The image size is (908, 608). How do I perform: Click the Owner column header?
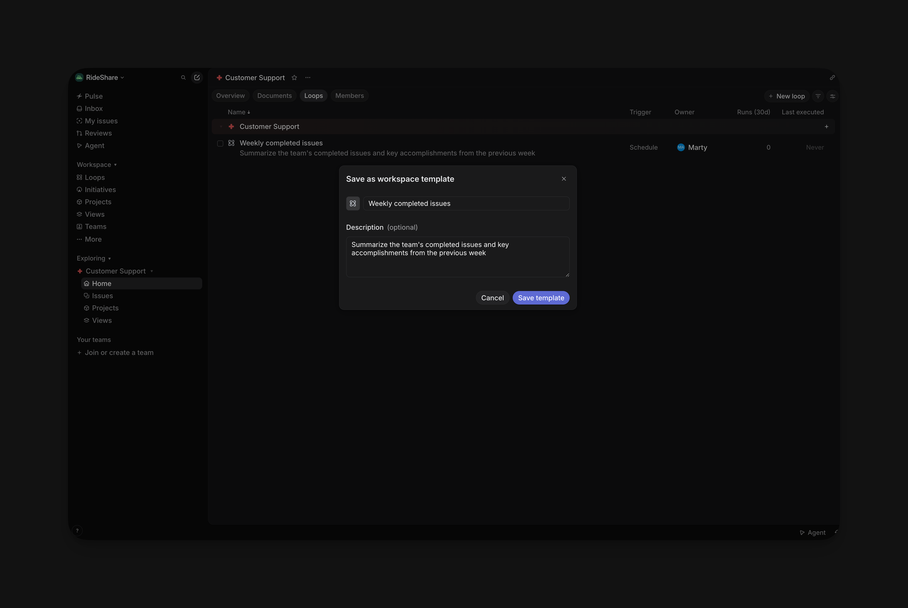click(x=684, y=112)
